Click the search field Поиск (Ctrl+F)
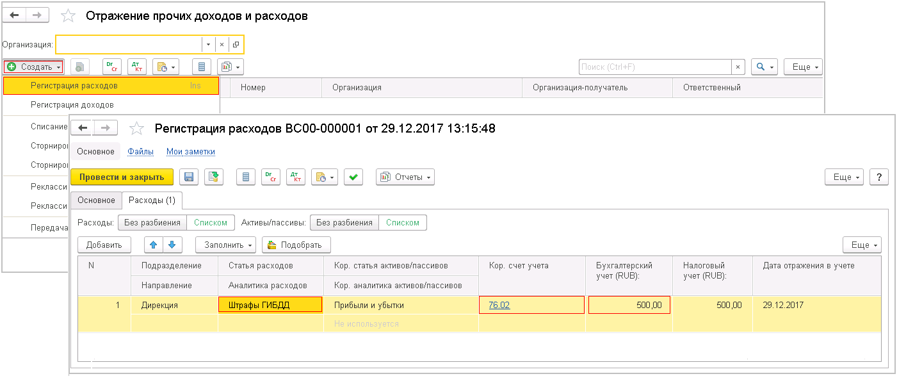 click(654, 67)
